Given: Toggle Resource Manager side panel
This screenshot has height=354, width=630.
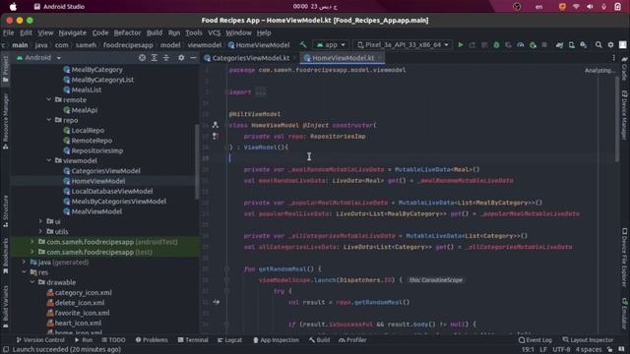Looking at the screenshot, I should point(5,122).
